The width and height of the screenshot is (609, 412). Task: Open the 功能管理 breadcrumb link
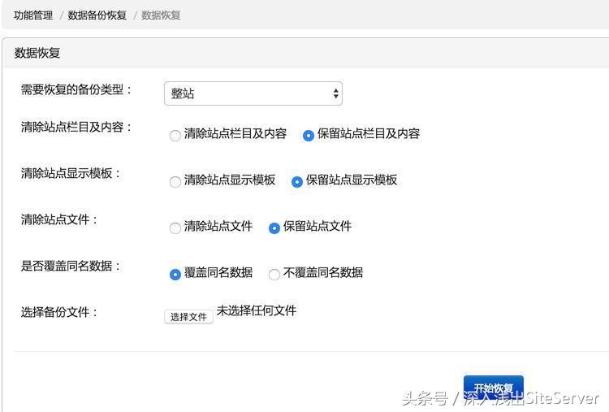(x=33, y=15)
